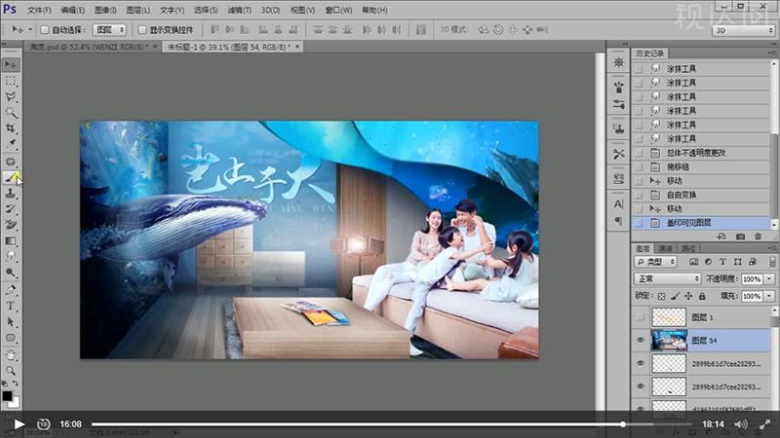
Task: Select the Zoom tool in the toolbox
Action: tap(10, 371)
